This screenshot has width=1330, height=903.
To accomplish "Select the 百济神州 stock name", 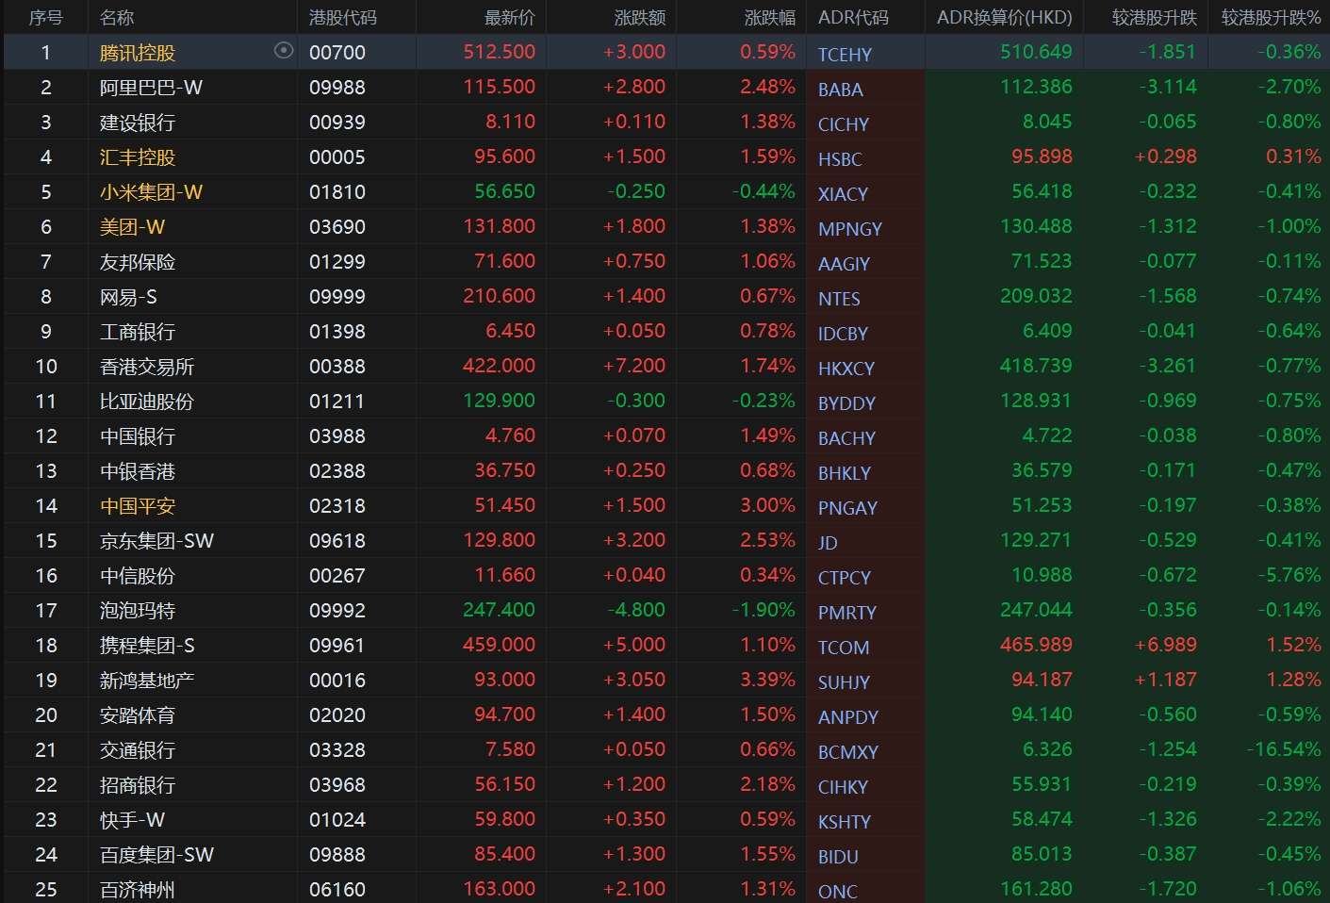I will pos(138,890).
